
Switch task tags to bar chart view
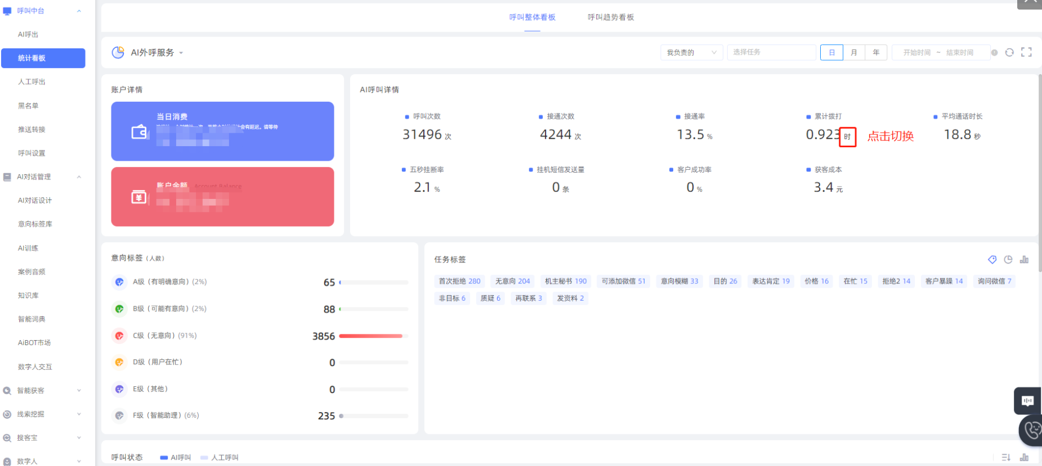coord(1024,260)
